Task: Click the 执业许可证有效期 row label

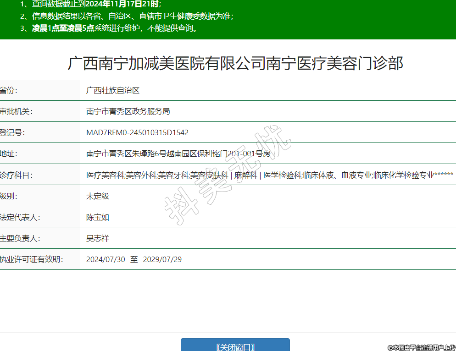Action: pos(31,259)
